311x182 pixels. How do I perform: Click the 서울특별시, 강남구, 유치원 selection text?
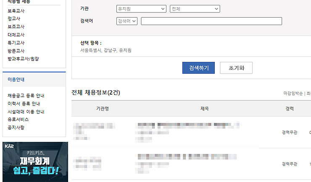pos(106,51)
